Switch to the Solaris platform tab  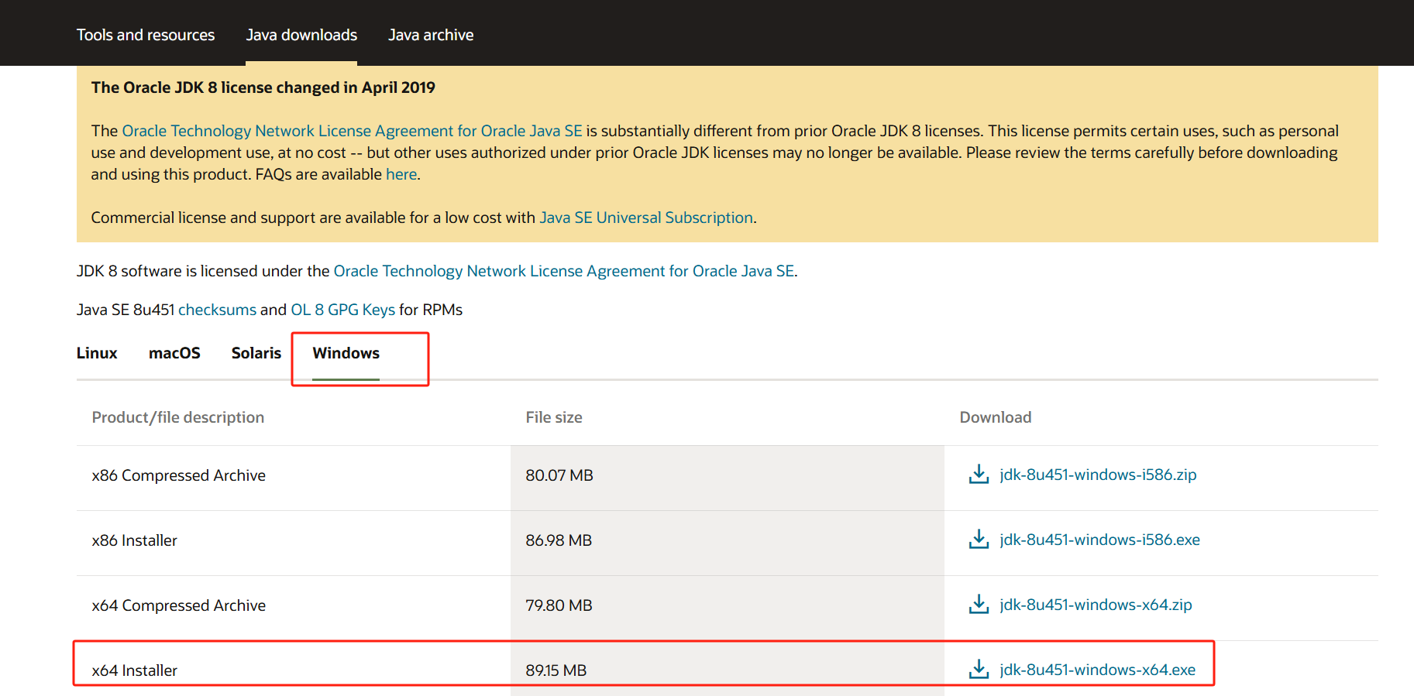(x=256, y=353)
